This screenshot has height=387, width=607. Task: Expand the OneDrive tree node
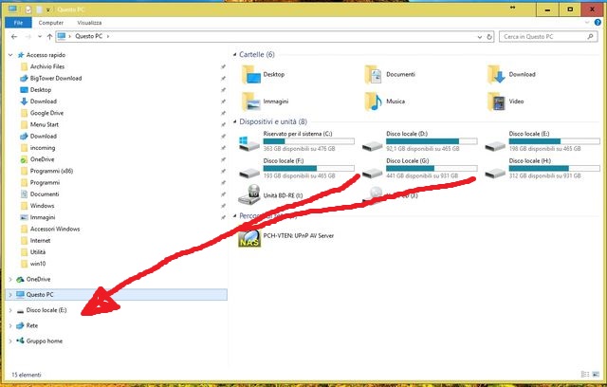(10, 279)
